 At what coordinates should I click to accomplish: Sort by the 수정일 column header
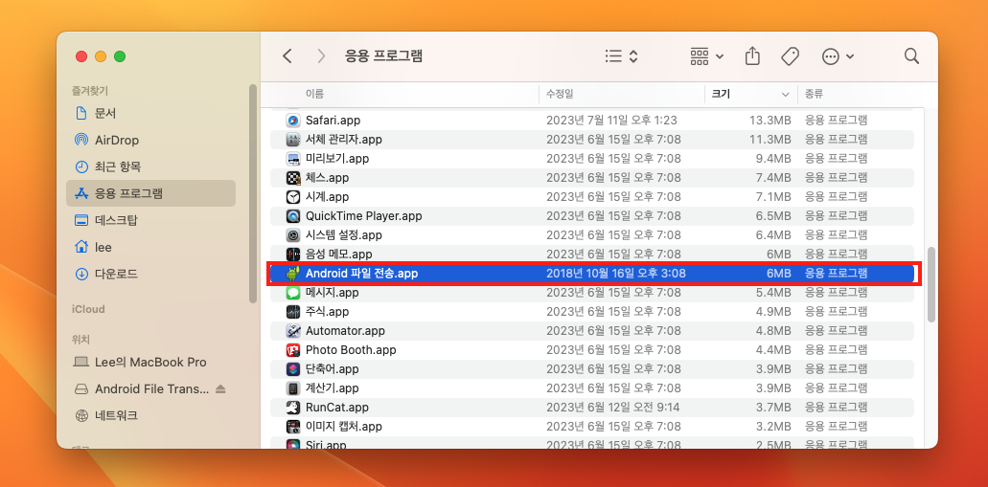[560, 94]
